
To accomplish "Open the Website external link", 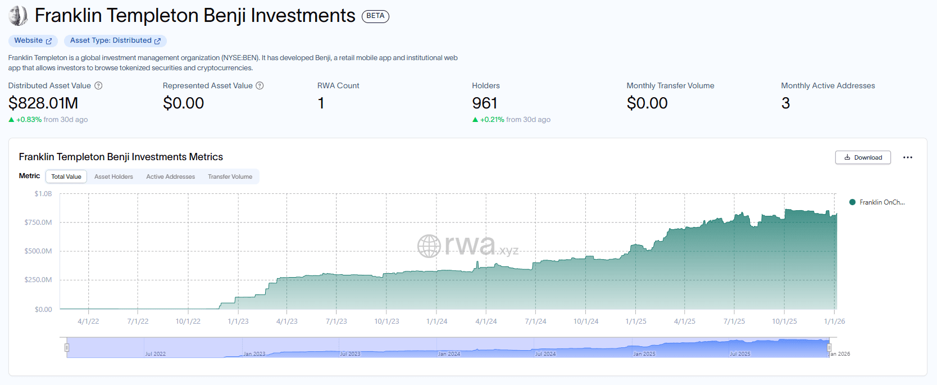I will coord(33,40).
